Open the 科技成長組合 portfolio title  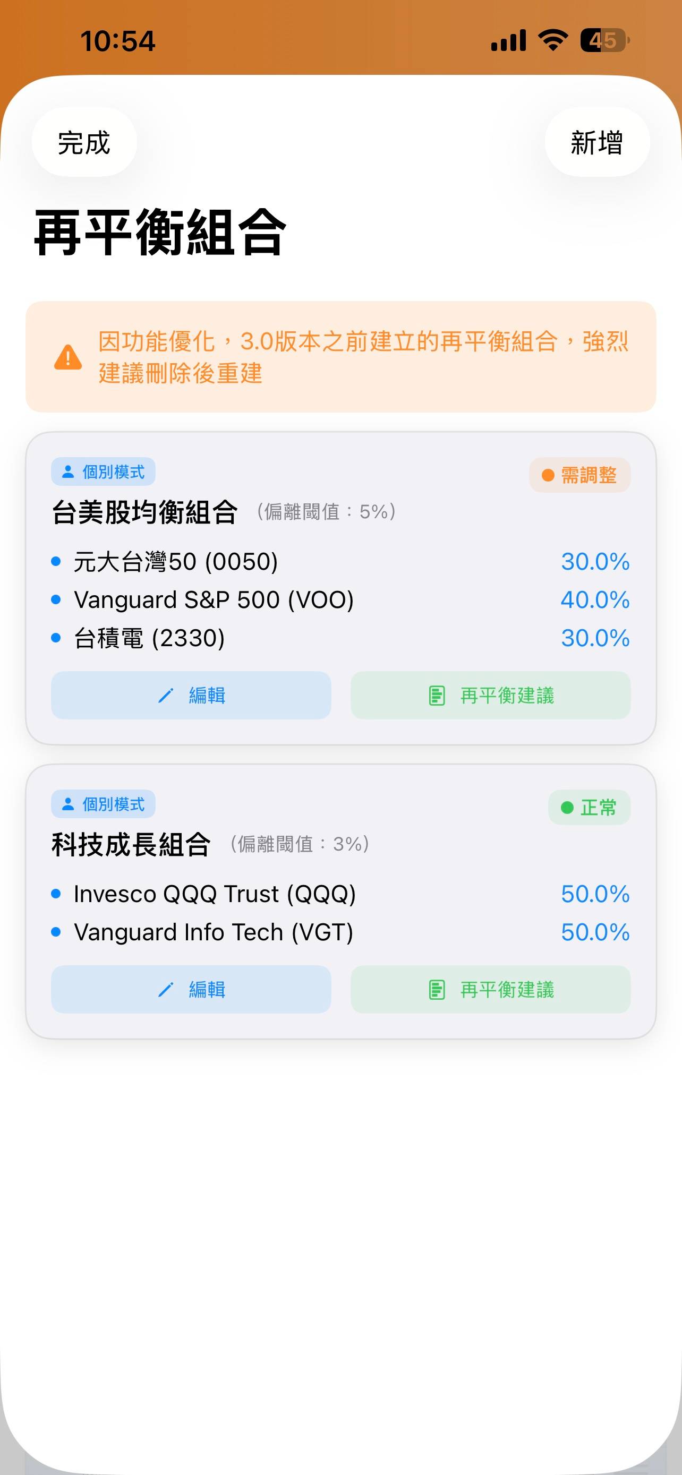131,845
